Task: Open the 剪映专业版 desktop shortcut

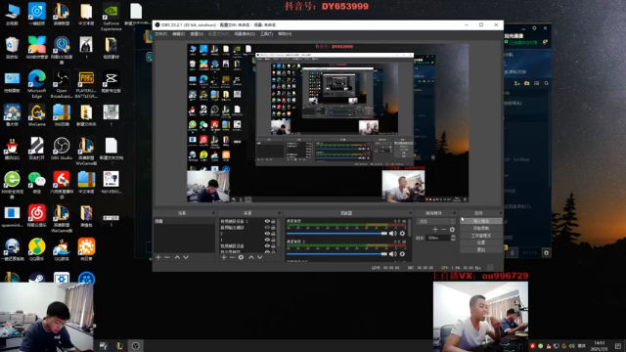Action: point(111,81)
